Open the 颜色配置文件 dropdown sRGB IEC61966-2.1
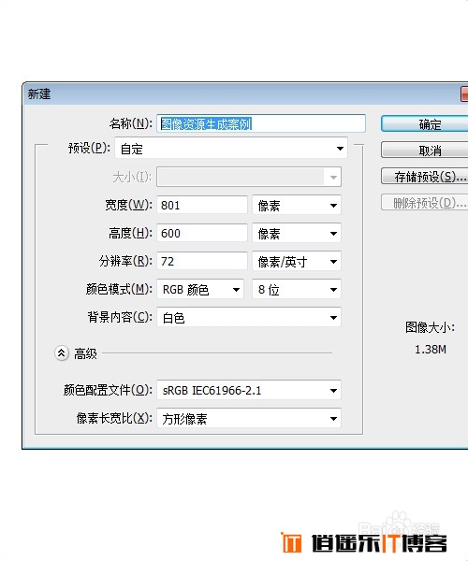468x561 pixels. [x=249, y=390]
